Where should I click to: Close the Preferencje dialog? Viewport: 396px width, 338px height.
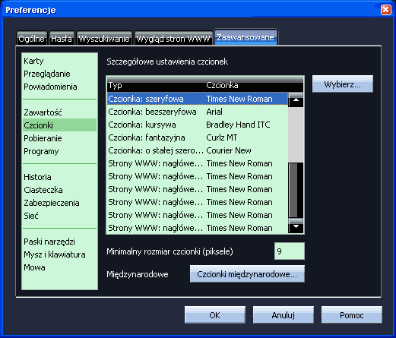[385, 10]
